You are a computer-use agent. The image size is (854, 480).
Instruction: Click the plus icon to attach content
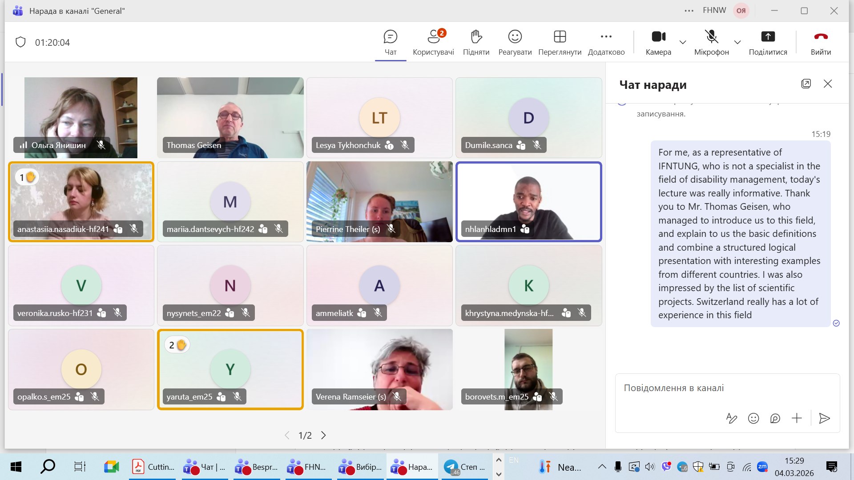(x=797, y=418)
